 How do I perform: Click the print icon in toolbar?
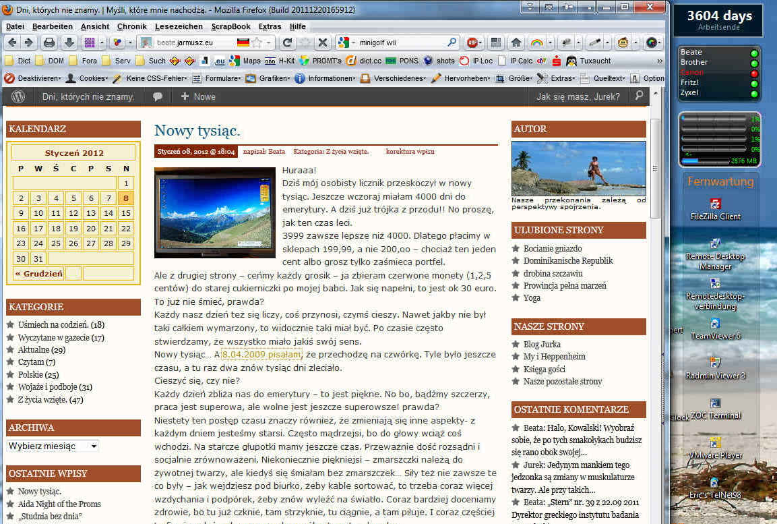tap(49, 42)
